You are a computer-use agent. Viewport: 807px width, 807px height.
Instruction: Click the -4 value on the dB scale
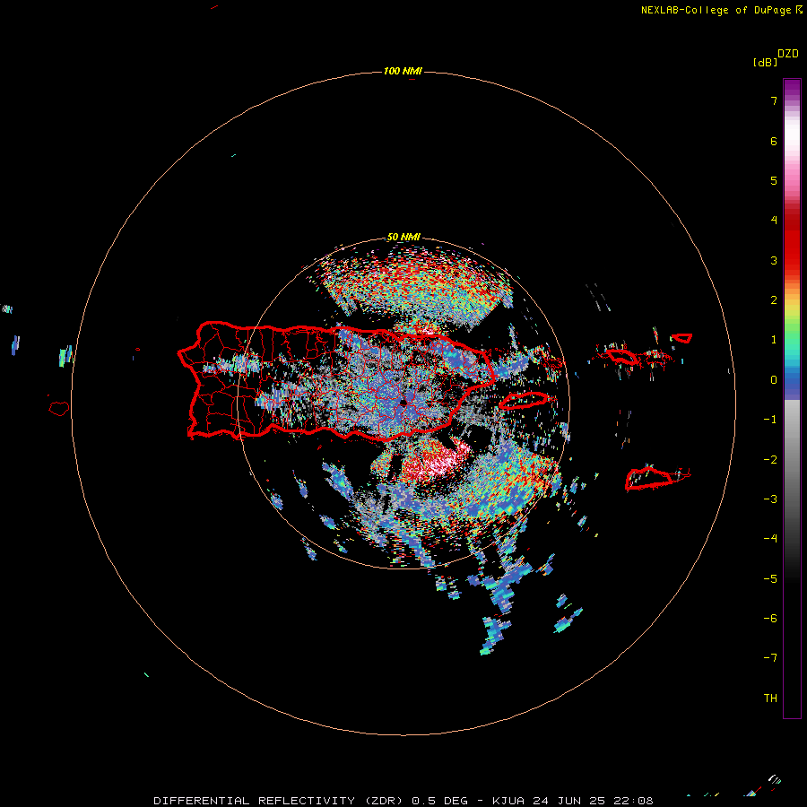(x=770, y=539)
